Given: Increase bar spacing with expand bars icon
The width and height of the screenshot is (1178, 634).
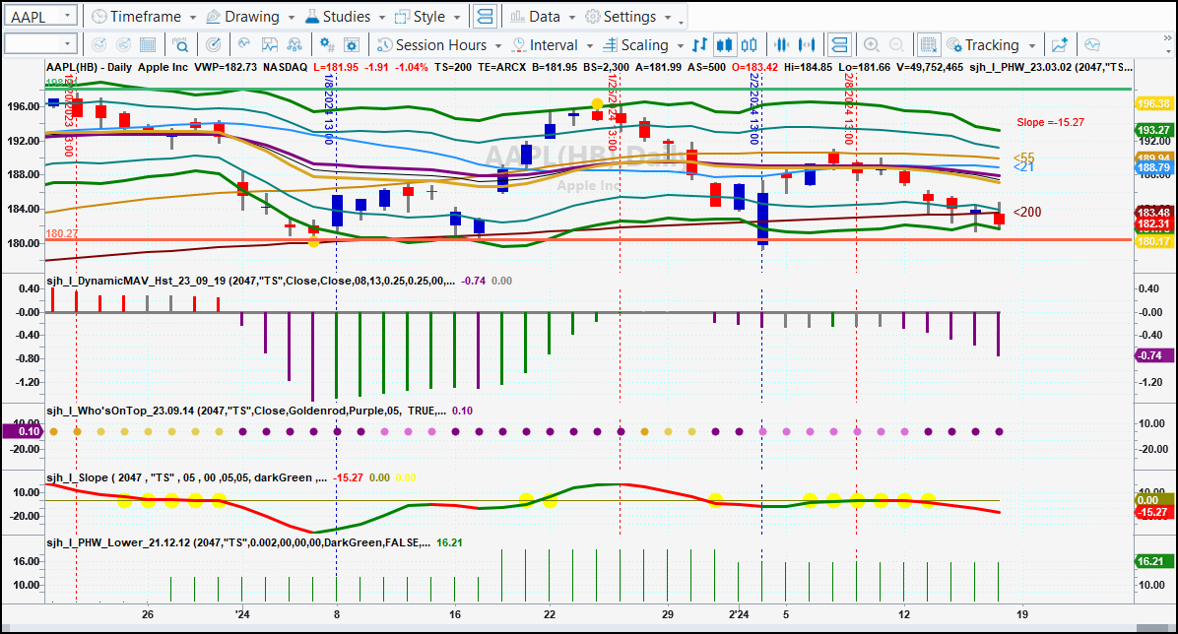Looking at the screenshot, I should (x=807, y=45).
